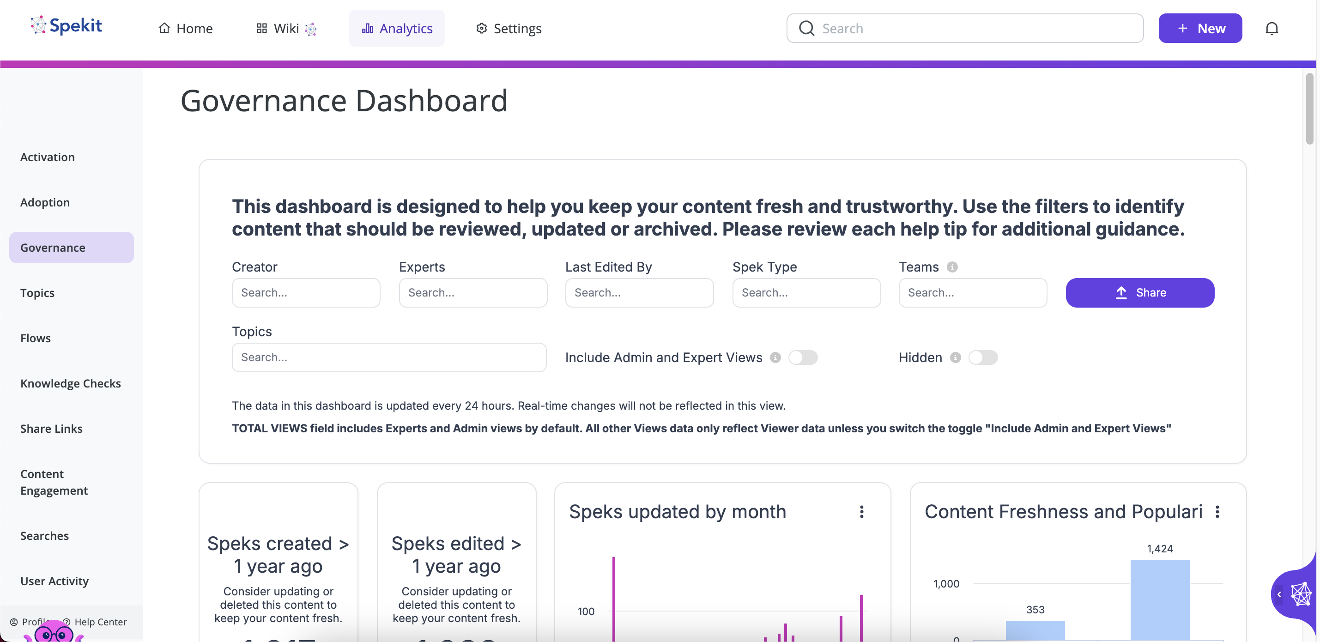Open the Creator filter dropdown
Image resolution: width=1320 pixels, height=642 pixels.
click(x=306, y=293)
